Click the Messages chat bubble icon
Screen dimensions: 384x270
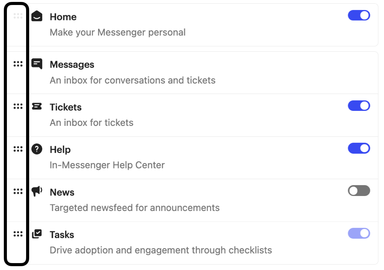37,64
